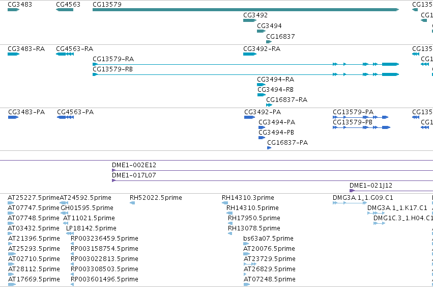
Task: Select the CG13579-RA transcript line
Action: click(x=246, y=64)
